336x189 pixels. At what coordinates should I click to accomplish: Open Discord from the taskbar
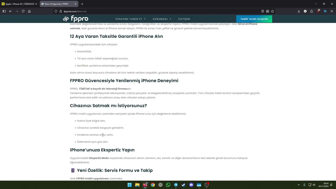(191, 185)
